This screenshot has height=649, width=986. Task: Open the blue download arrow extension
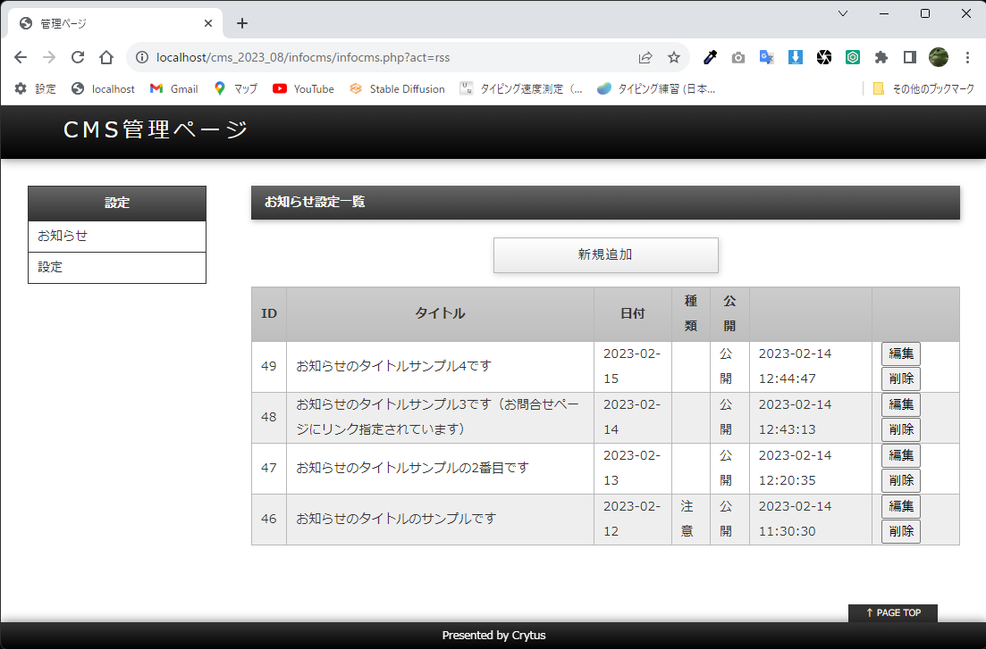(796, 57)
